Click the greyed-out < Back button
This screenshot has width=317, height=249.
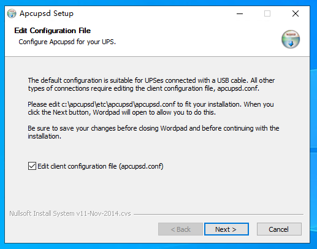180,229
